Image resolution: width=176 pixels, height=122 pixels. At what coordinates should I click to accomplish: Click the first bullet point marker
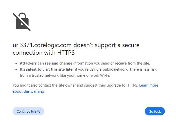(x=16, y=64)
